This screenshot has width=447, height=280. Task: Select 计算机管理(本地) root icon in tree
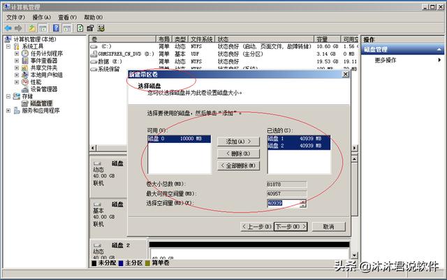click(x=8, y=39)
